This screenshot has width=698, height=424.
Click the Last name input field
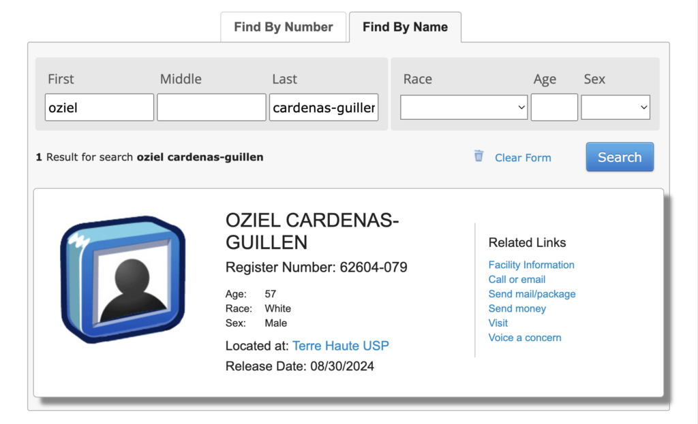[324, 108]
